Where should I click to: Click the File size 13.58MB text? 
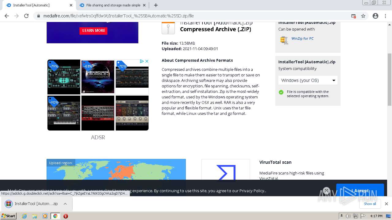[x=178, y=43]
